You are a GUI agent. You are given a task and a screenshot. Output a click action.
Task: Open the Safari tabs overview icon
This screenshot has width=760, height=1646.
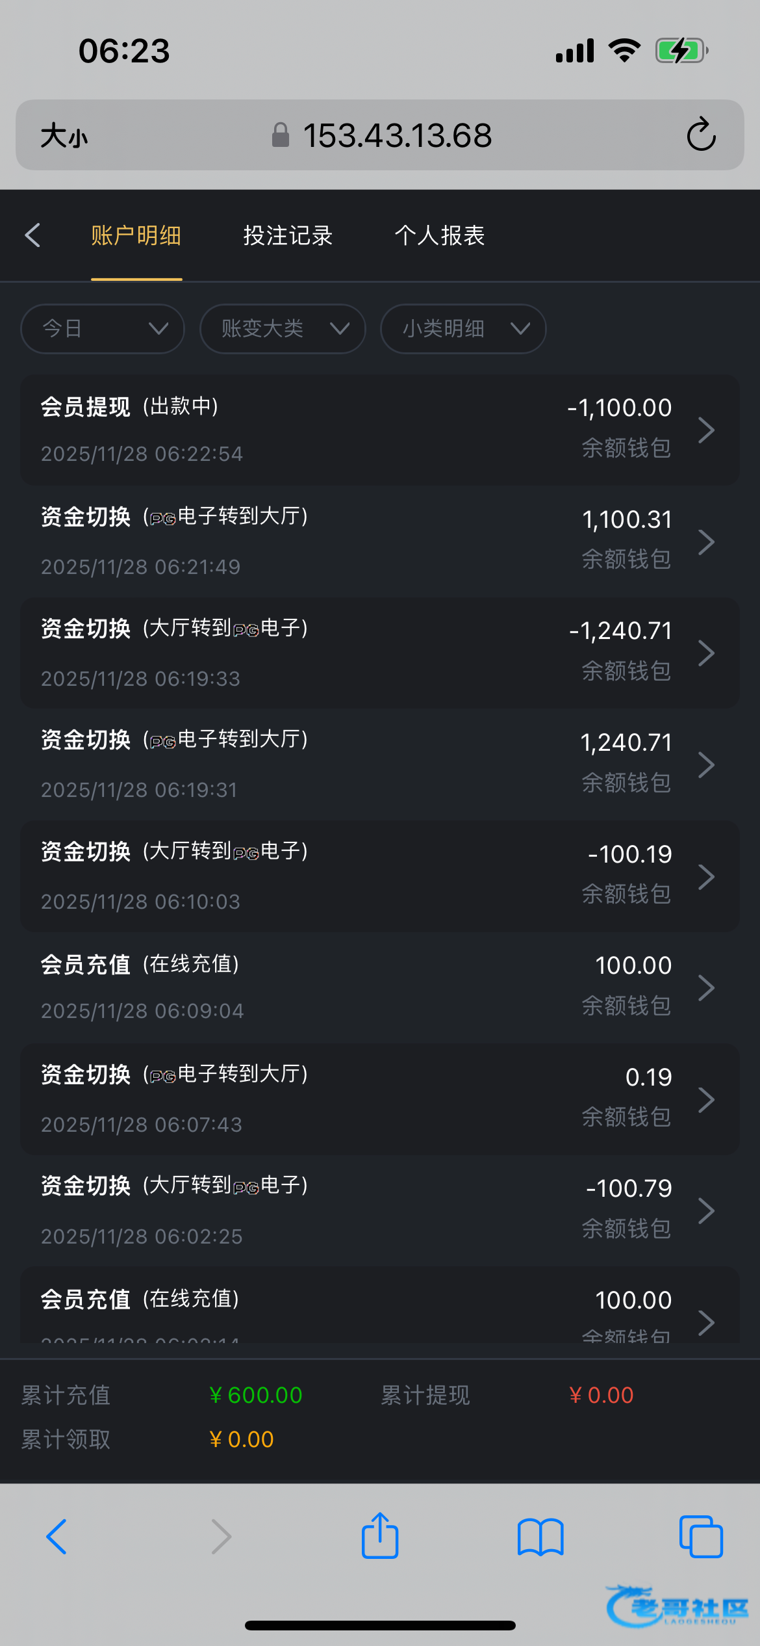click(700, 1537)
